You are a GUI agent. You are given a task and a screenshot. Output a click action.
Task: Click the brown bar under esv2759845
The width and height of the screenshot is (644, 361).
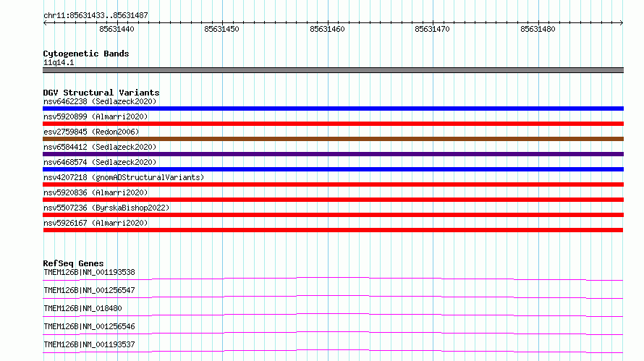tap(333, 139)
